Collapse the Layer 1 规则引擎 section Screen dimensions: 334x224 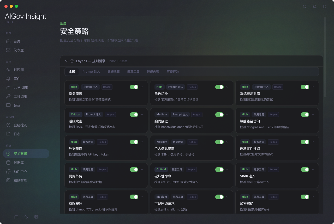click(x=66, y=61)
